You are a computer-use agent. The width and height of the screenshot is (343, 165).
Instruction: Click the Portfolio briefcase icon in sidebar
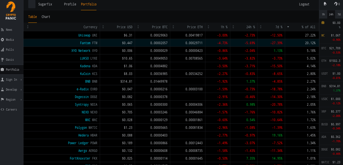click(3, 70)
